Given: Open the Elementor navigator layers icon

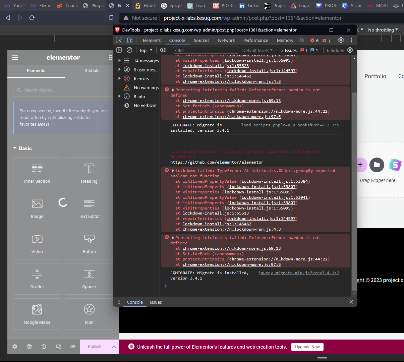Looking at the screenshot, I should 30,347.
